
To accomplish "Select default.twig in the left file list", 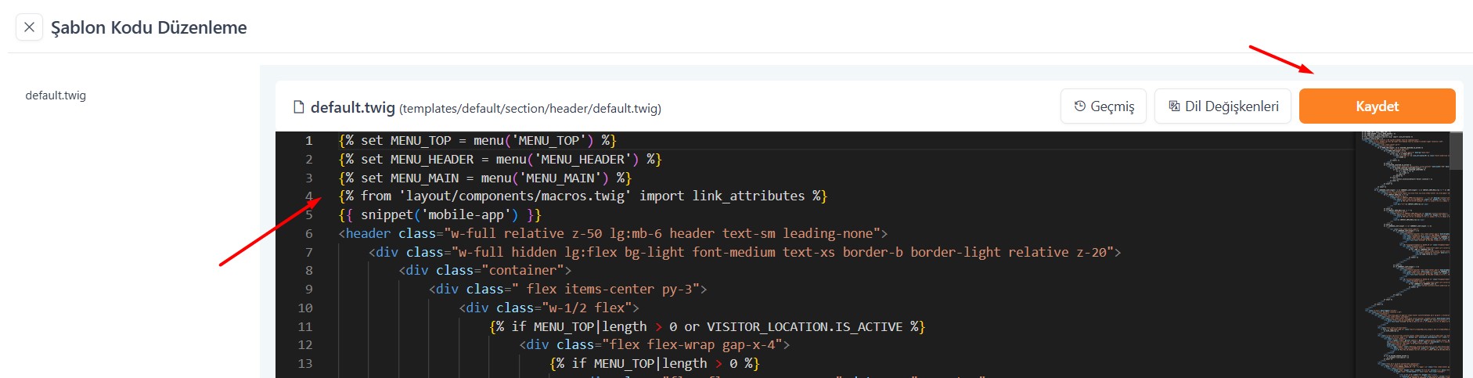I will [56, 95].
